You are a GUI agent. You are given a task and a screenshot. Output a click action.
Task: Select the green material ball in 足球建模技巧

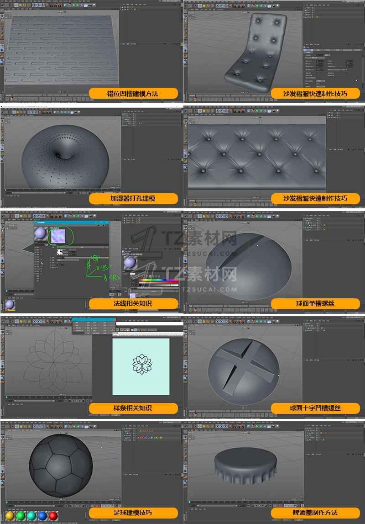pyautogui.click(x=21, y=516)
